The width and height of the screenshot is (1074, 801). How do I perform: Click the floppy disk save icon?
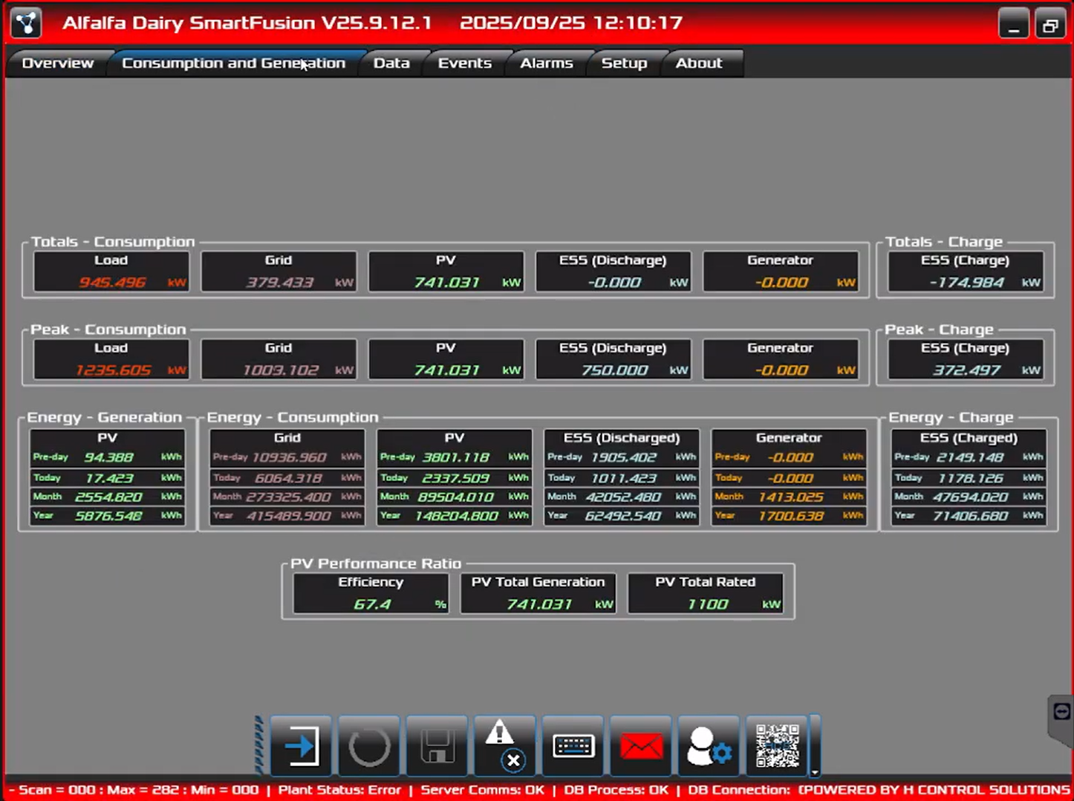click(437, 745)
